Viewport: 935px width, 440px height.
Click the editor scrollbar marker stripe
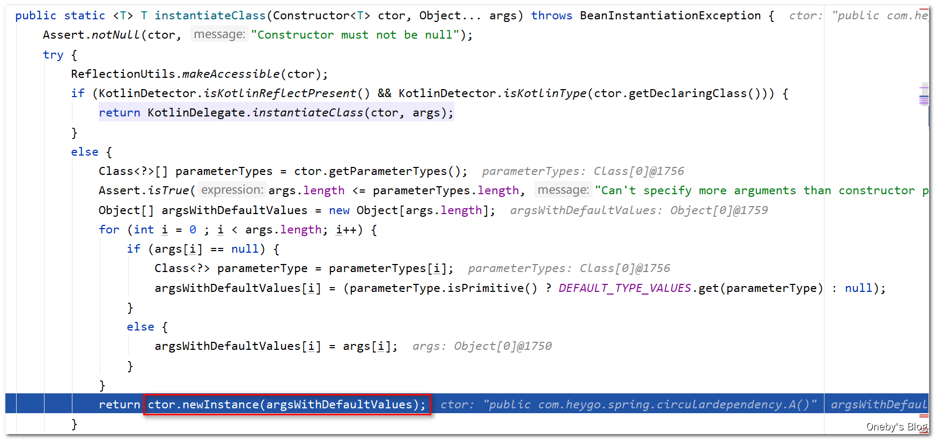click(x=924, y=94)
